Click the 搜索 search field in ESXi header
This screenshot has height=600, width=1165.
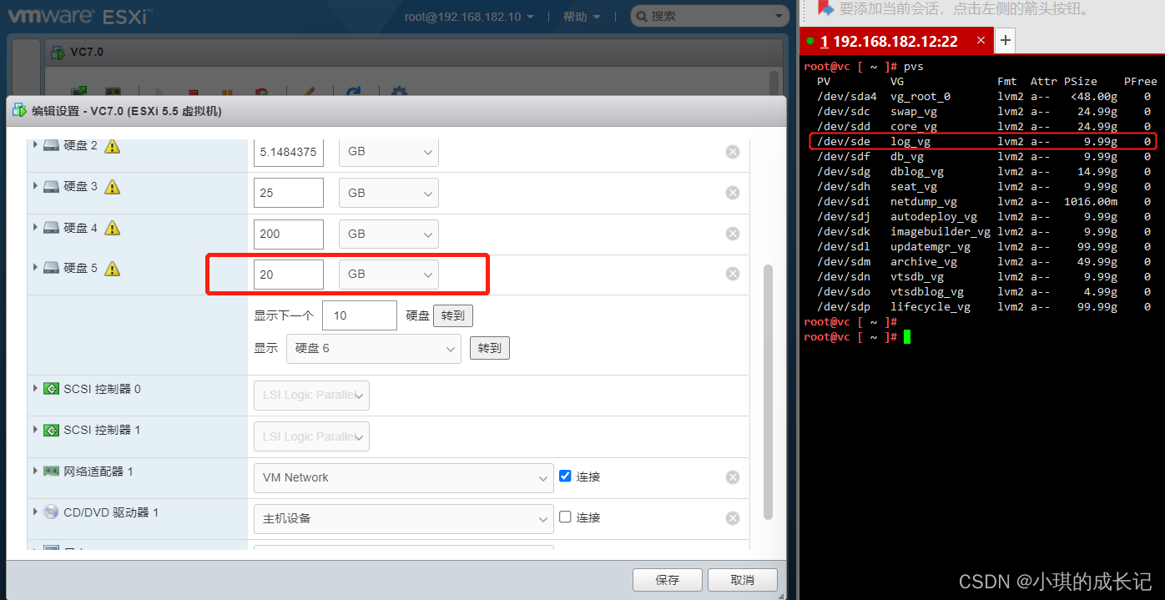click(x=709, y=16)
